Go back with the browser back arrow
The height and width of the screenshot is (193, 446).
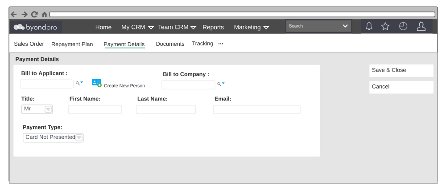(x=14, y=14)
